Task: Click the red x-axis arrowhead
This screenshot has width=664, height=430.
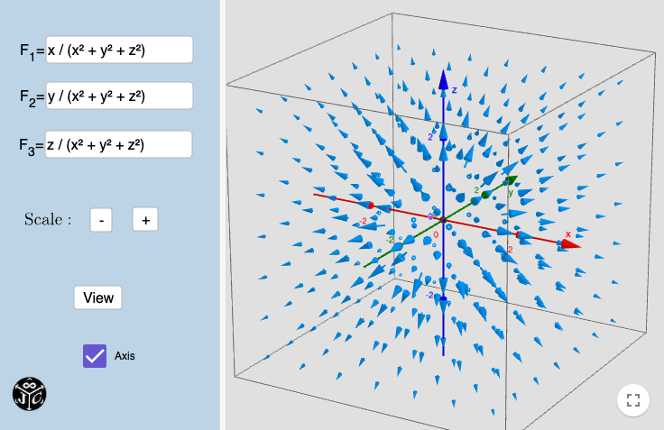Action: [x=570, y=242]
